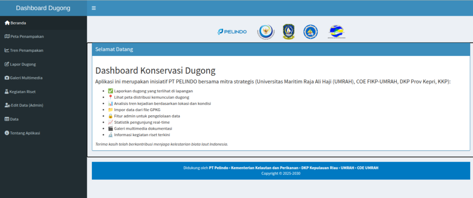Click the camera icon for Galeri Multimedia

7,78
